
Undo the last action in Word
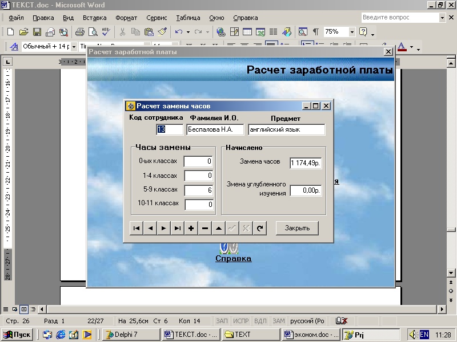click(178, 32)
